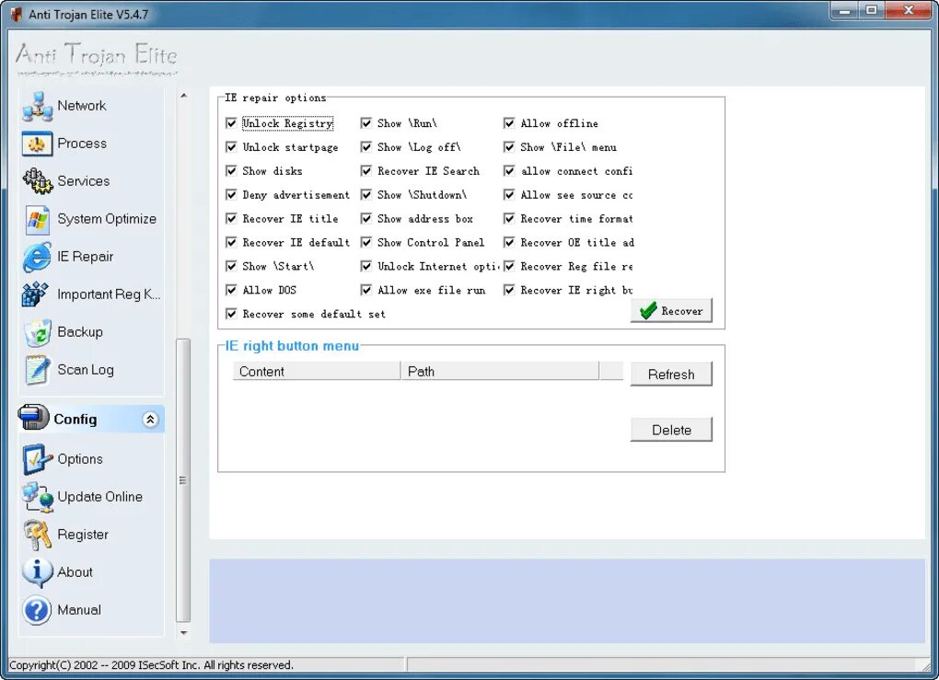Click the Backup recycle-bin icon
The width and height of the screenshot is (939, 680).
coord(37,332)
